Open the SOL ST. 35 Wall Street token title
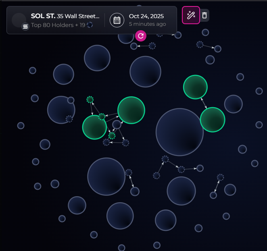267x251 pixels. tap(65, 16)
